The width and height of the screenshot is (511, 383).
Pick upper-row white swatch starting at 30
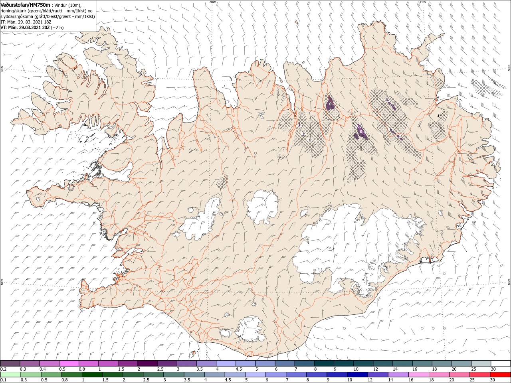501,363
